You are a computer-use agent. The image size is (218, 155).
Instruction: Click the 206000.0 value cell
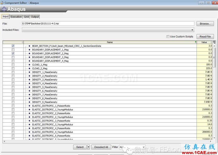(204, 132)
